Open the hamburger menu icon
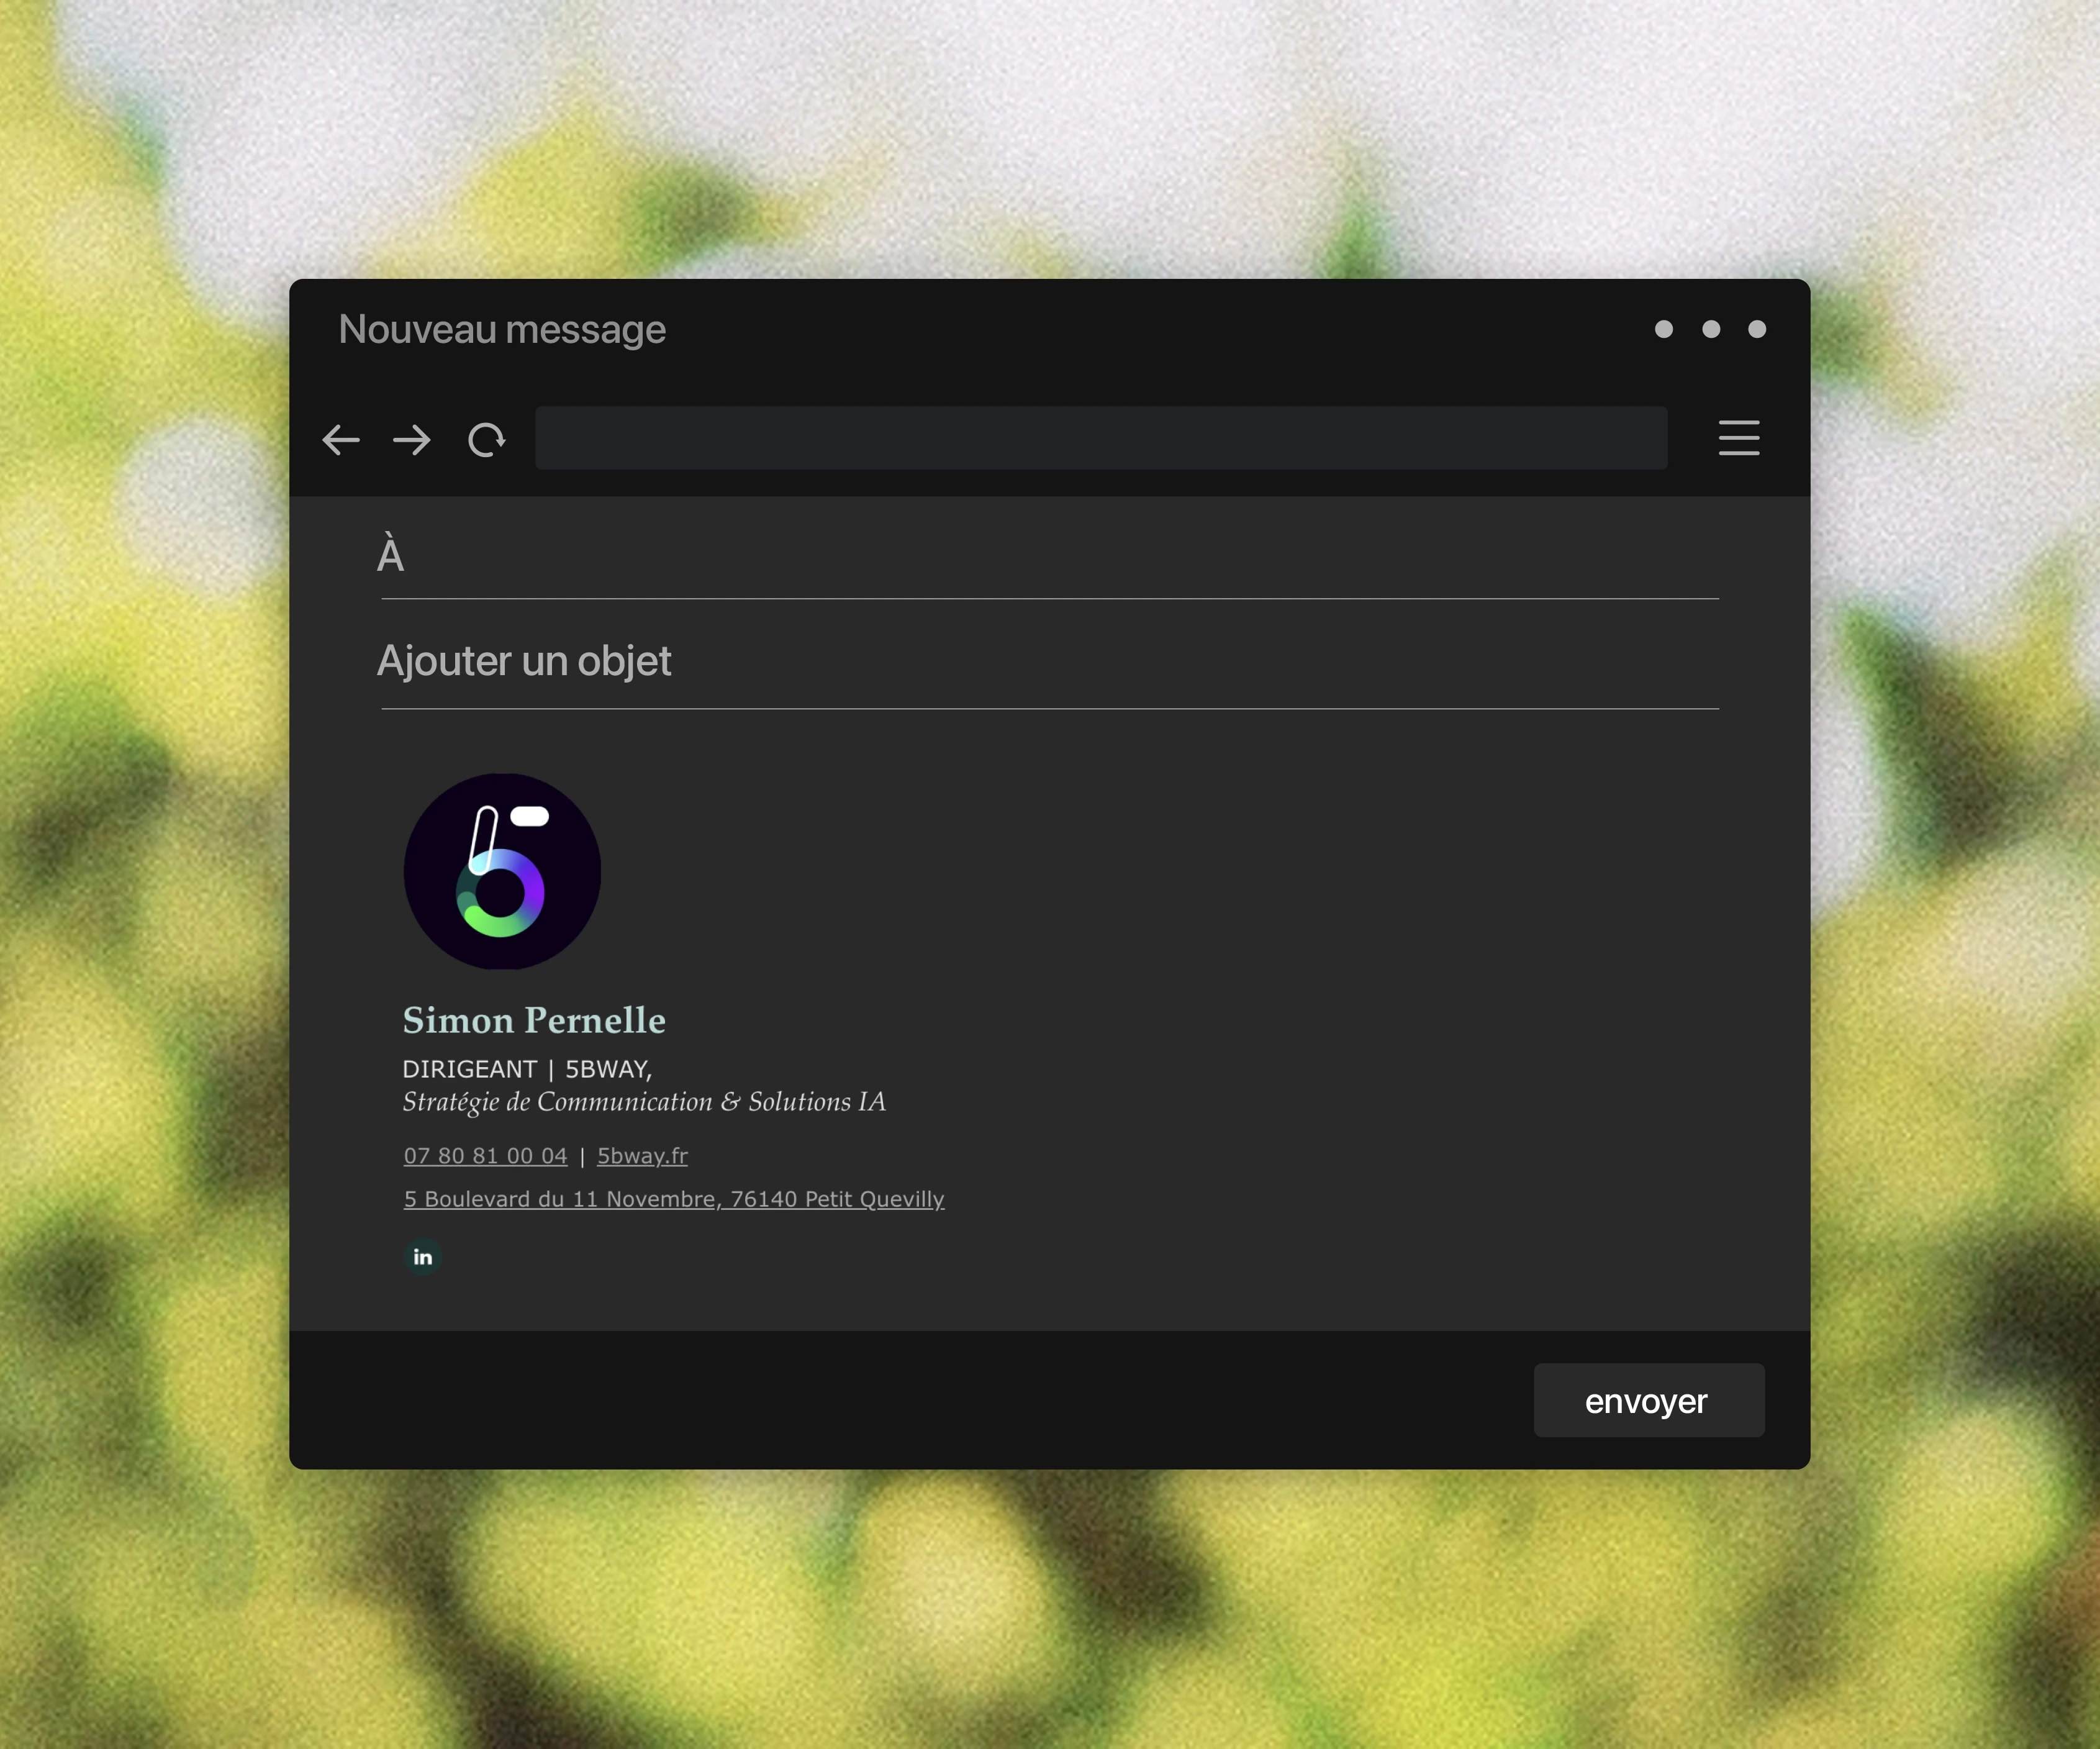This screenshot has height=1749, width=2100. pyautogui.click(x=1738, y=438)
